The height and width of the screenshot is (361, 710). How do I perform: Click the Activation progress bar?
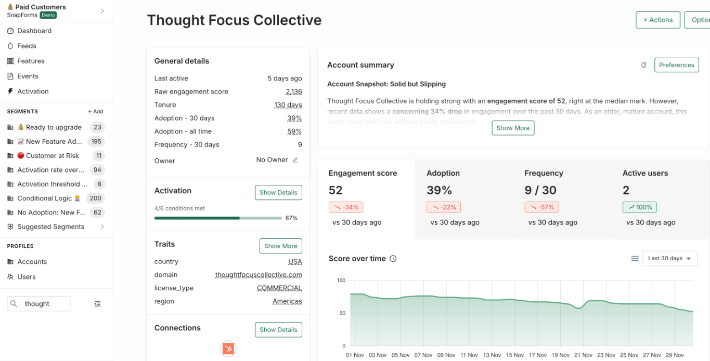217,218
